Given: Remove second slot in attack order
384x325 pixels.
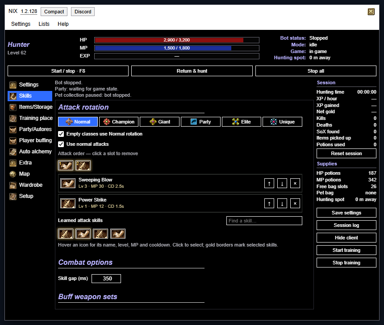Looking at the screenshot, I should [83, 165].
